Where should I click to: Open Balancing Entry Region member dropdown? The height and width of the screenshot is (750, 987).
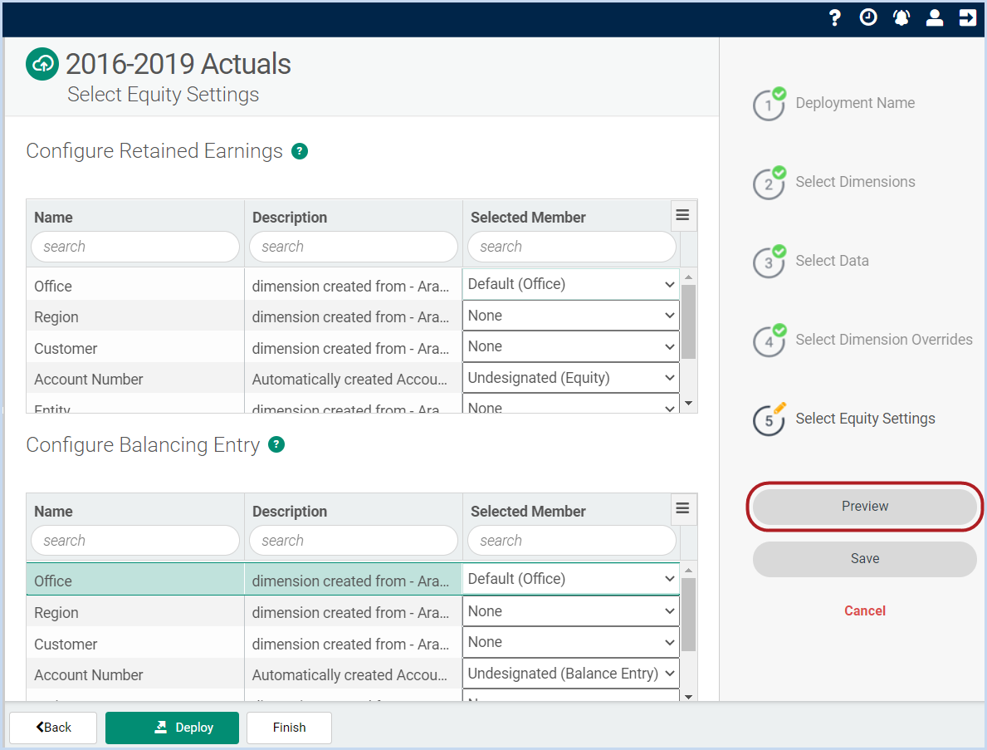pos(571,610)
